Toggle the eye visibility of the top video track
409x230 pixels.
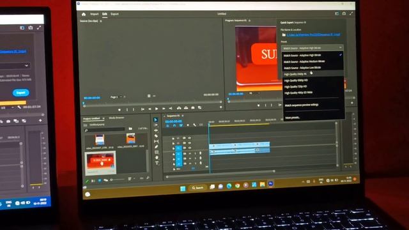coord(190,138)
